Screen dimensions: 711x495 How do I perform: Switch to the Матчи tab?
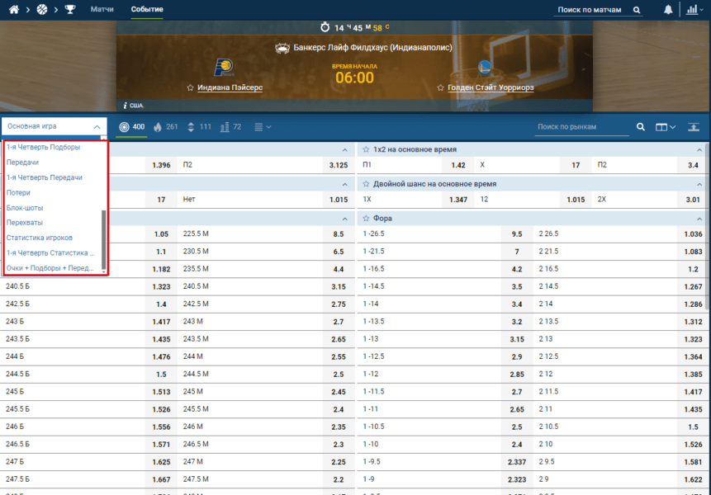point(102,10)
